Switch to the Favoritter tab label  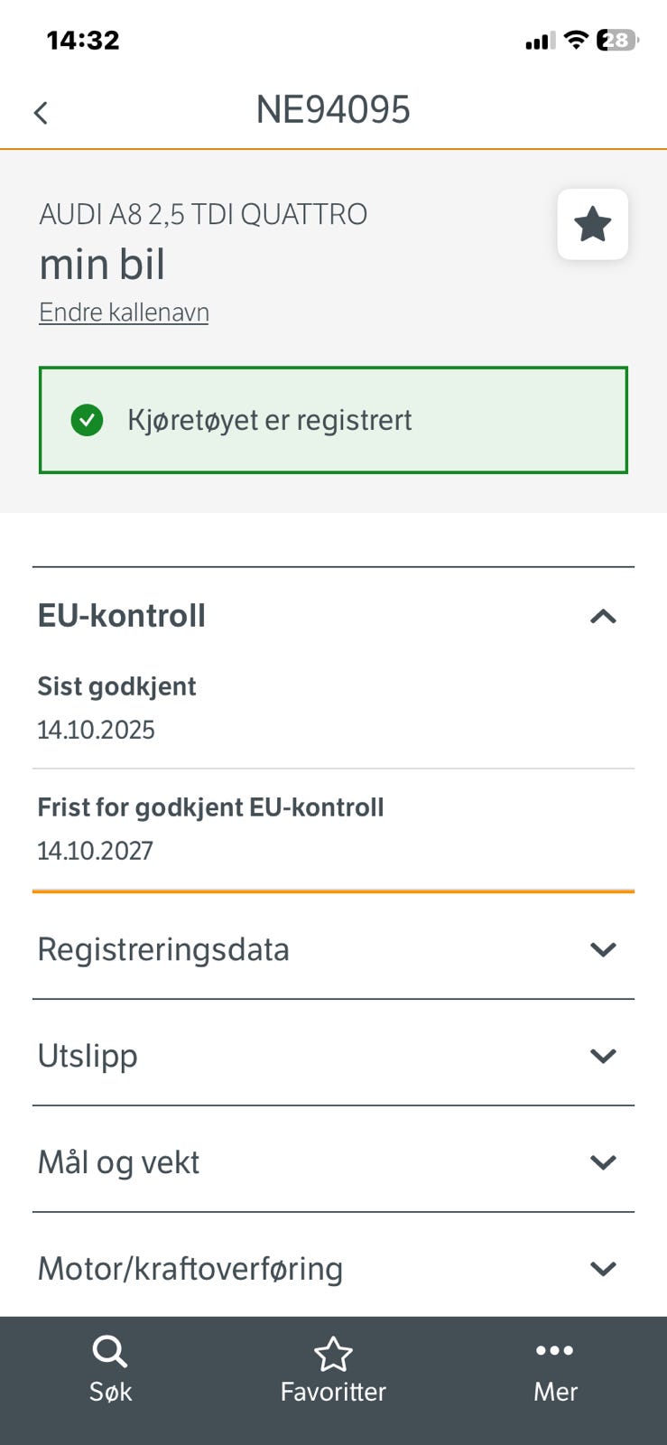click(x=333, y=1392)
